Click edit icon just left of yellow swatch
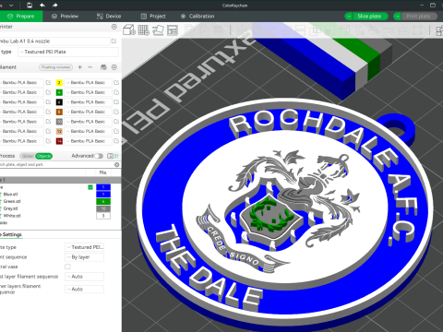Screen dimensions: 443x332 click(48, 82)
